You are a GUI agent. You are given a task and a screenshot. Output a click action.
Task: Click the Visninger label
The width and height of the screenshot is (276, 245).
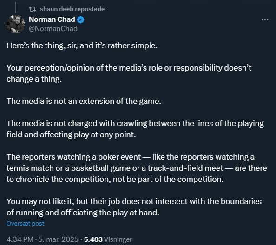pyautogui.click(x=118, y=239)
